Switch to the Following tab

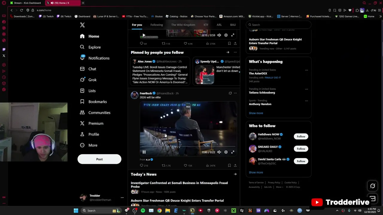coord(157,25)
